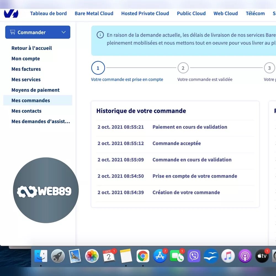Select Moyens de paiement link
Image resolution: width=276 pixels, height=276 pixels.
click(x=35, y=90)
